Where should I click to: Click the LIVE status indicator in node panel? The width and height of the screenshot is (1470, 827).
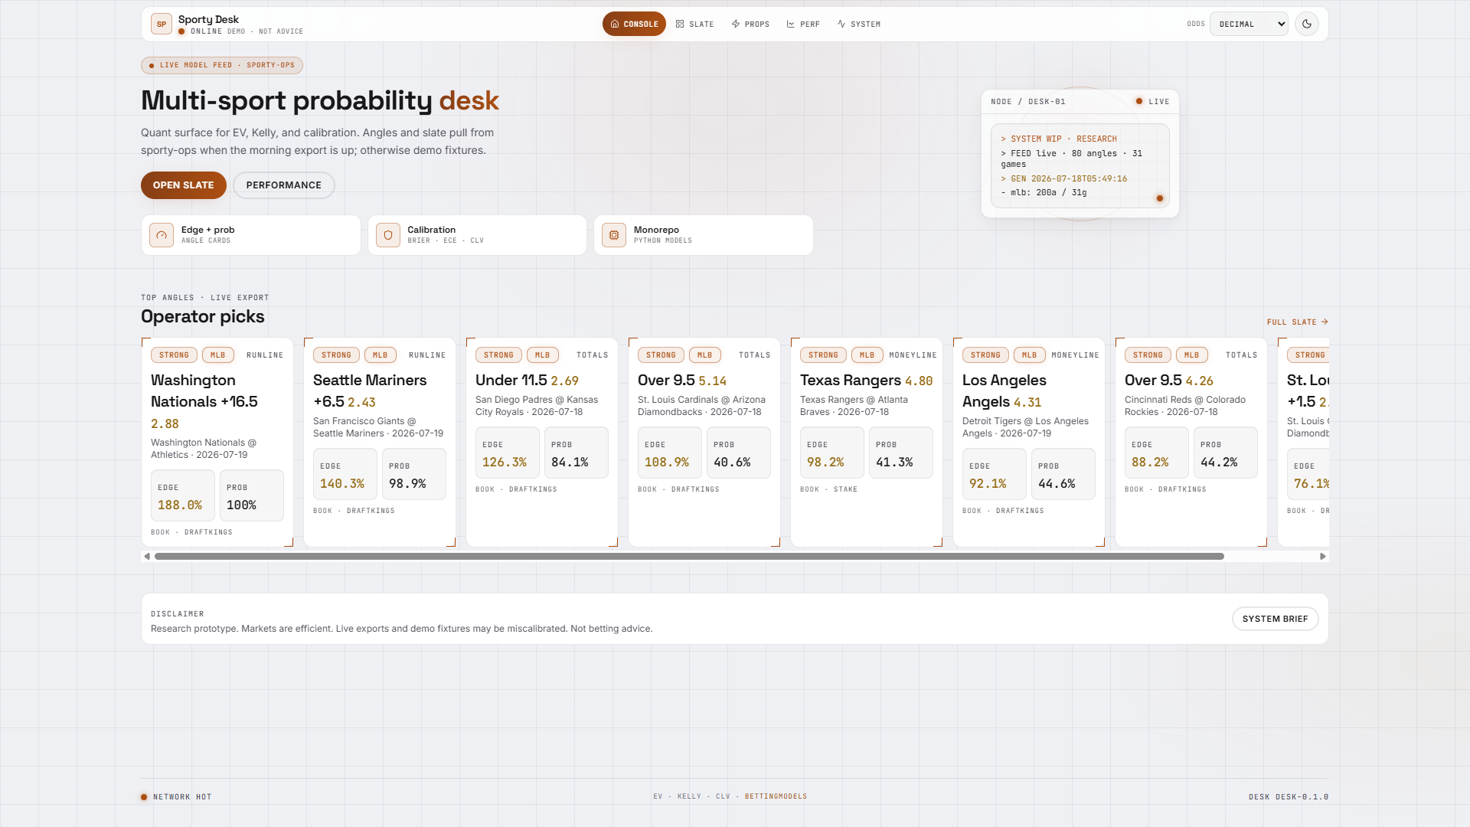(1153, 102)
